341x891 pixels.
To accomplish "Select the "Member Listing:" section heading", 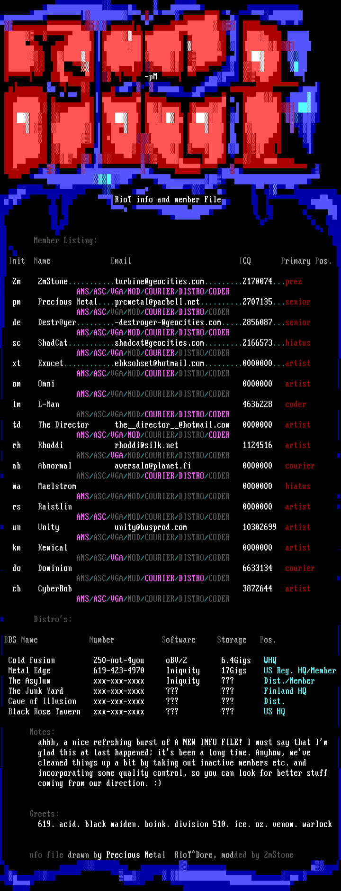I will (x=65, y=240).
